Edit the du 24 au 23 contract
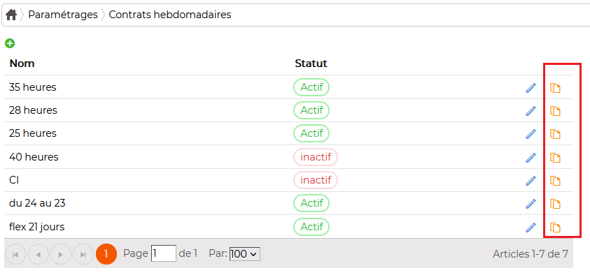This screenshot has width=590, height=275. 531,204
